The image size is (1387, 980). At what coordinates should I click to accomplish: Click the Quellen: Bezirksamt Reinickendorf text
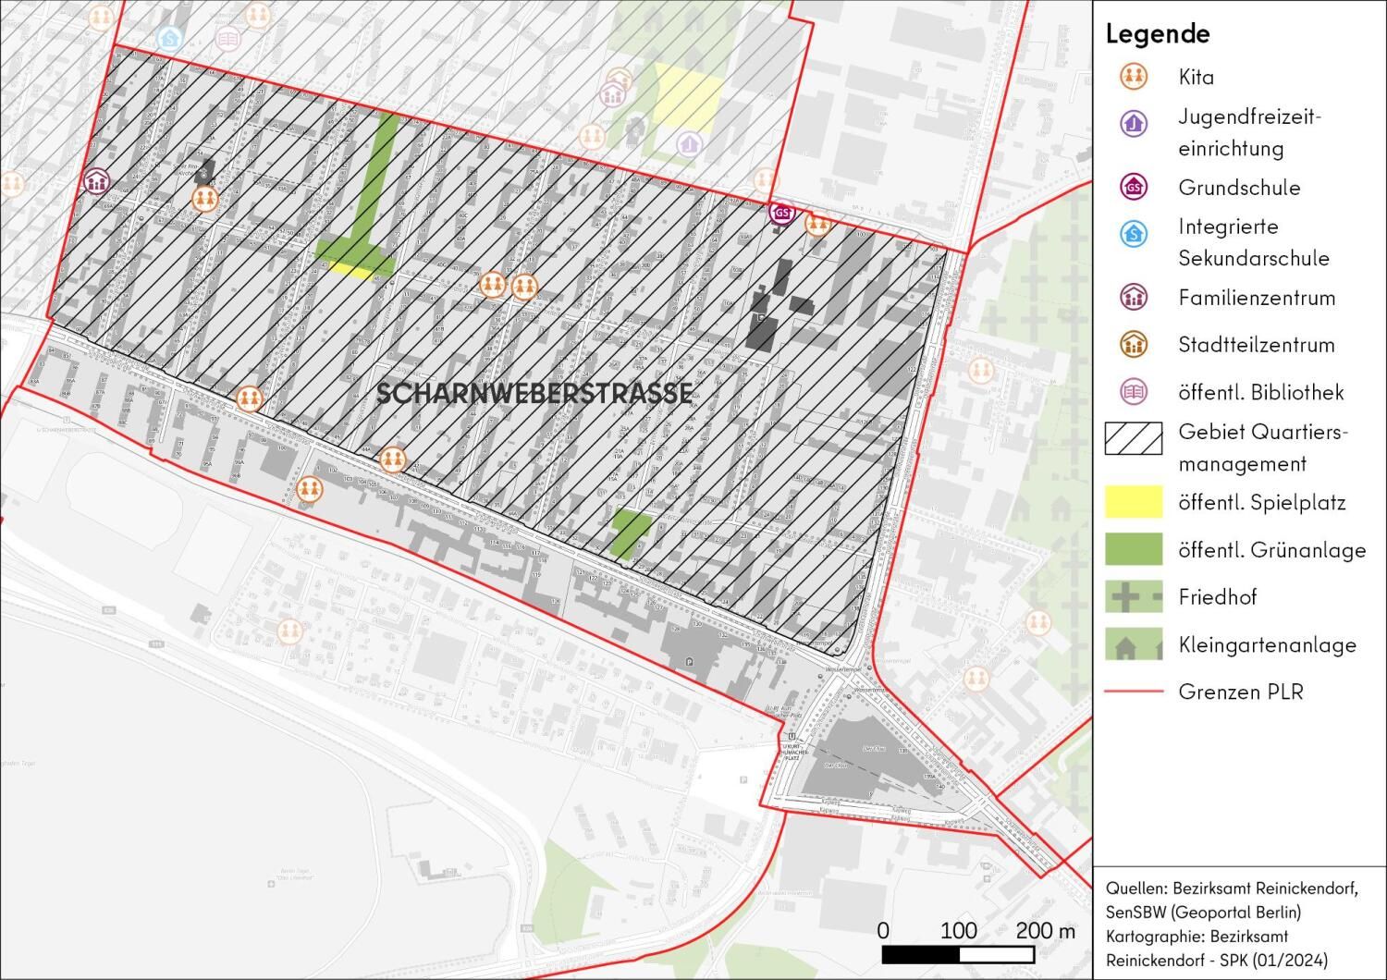pyautogui.click(x=1232, y=888)
